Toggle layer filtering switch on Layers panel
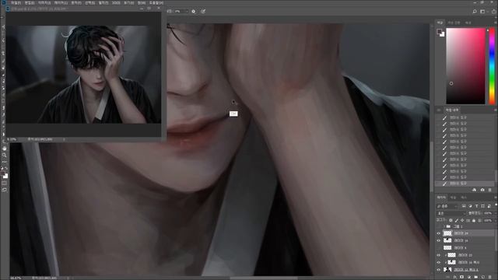Viewport: 498px width, 280px height. 496,205
